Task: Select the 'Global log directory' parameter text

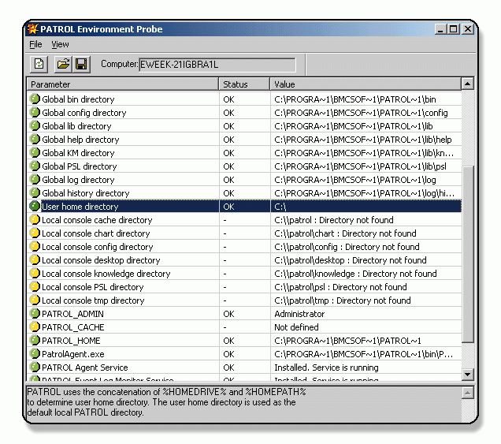Action: (78, 180)
